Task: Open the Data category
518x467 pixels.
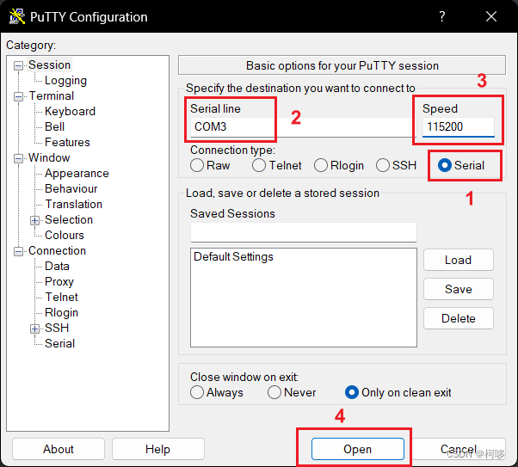Action: [57, 267]
